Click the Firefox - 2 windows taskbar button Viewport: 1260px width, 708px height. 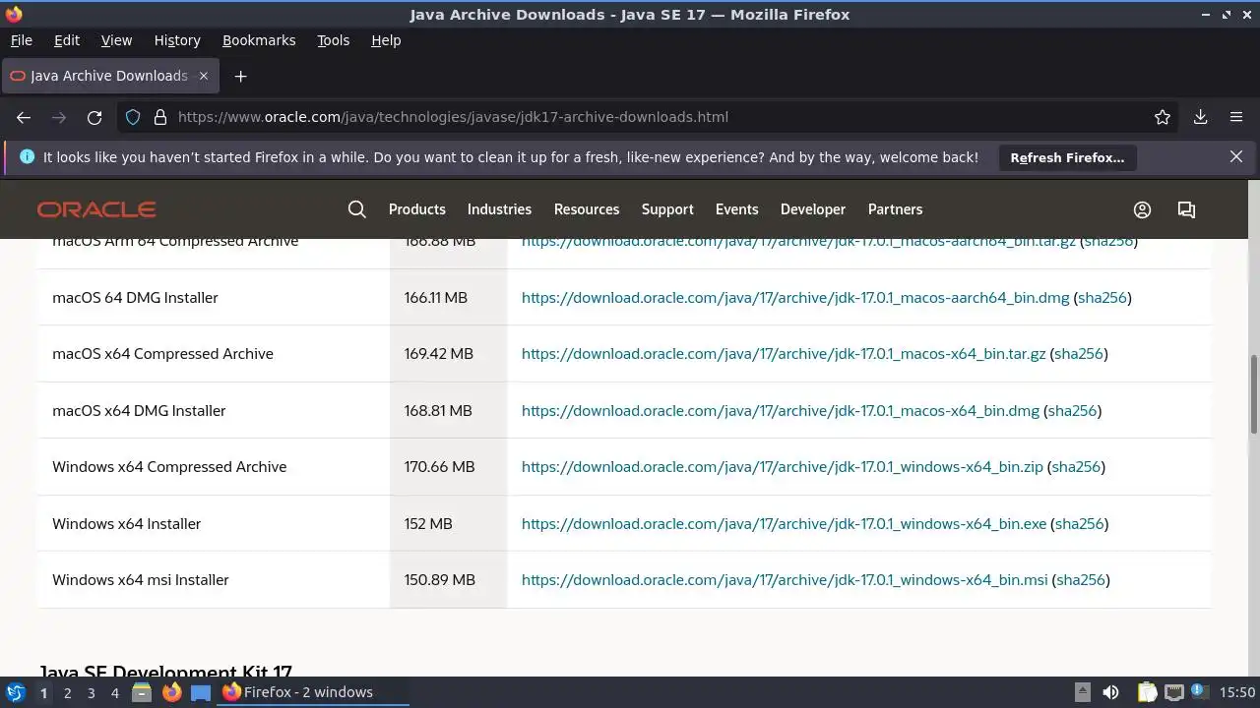pos(312,692)
